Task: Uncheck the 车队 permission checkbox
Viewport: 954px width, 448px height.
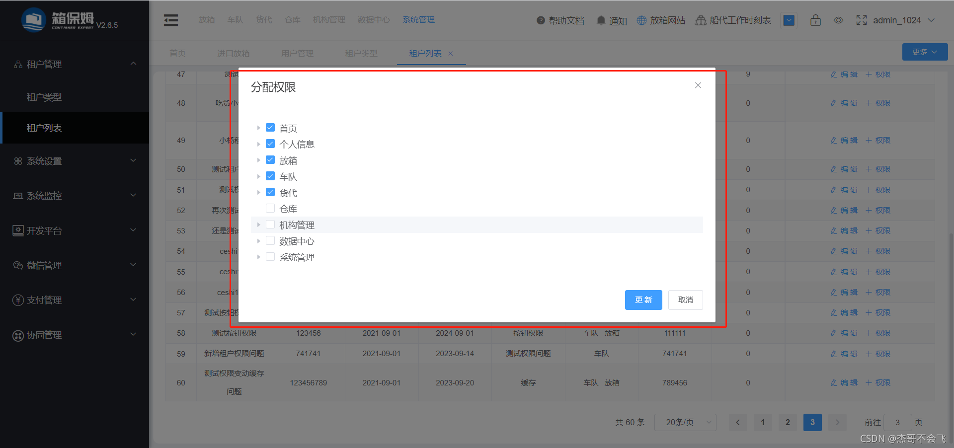Action: 270,176
